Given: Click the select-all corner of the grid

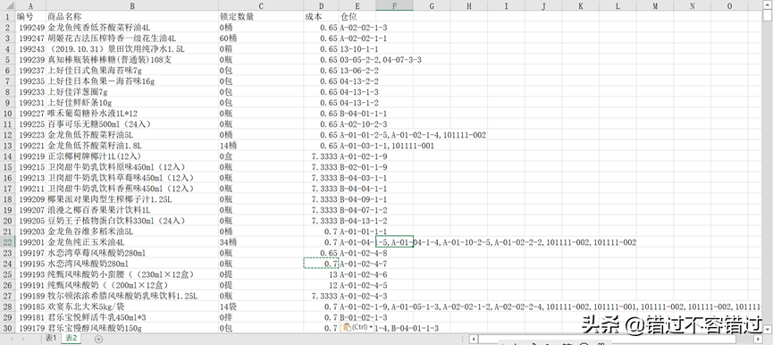Looking at the screenshot, I should point(7,5).
